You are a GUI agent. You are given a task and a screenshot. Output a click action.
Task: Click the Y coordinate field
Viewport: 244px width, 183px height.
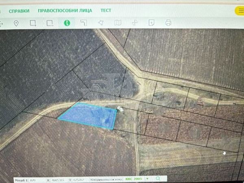(78, 179)
